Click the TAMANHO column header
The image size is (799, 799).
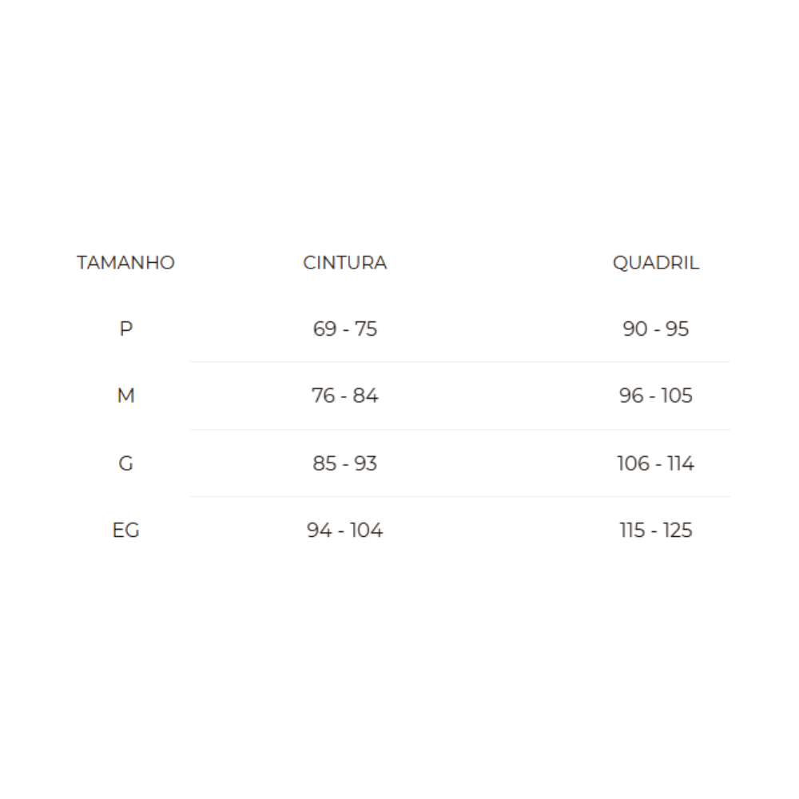[x=125, y=263]
